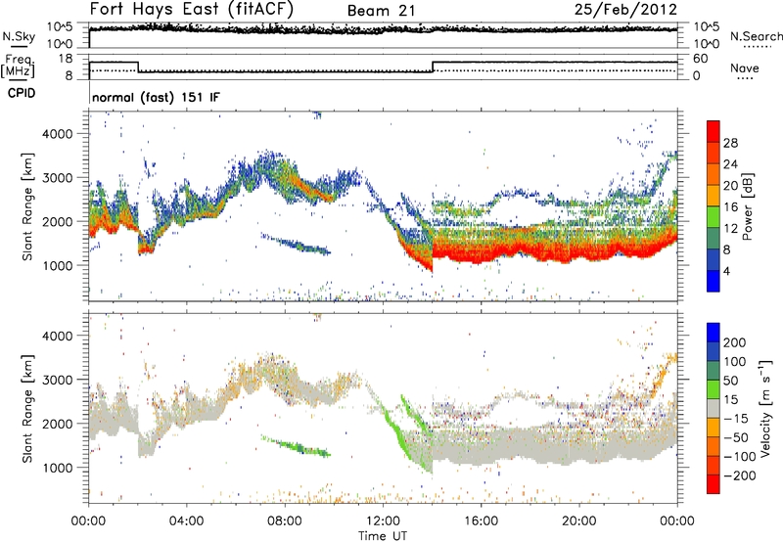Image resolution: width=783 pixels, height=542 pixels.
Task: Click the '08:00' time tick label
Action: coord(285,521)
